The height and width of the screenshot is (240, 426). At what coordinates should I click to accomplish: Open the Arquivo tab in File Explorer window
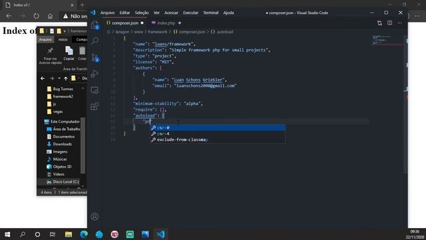(x=45, y=39)
